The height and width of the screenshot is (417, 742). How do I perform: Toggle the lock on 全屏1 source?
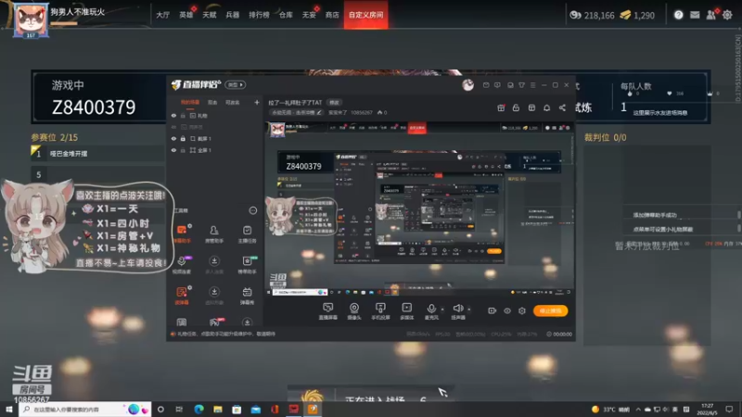pos(183,150)
